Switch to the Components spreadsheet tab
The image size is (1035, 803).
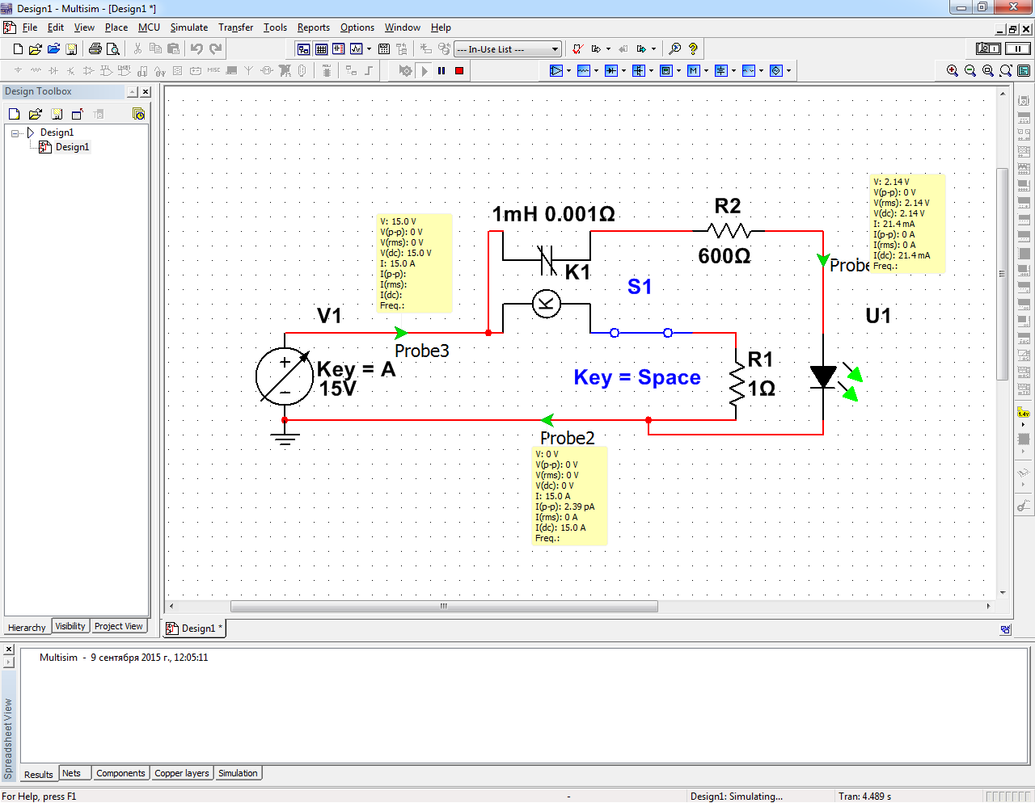pos(120,773)
